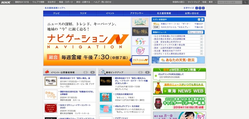The height and width of the screenshot is (119, 249).
Task: Open the 番組をみつける menu
Action: (22, 2)
